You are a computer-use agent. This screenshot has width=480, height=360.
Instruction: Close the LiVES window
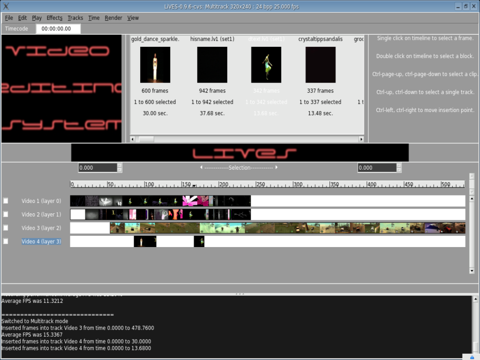pyautogui.click(x=473, y=6)
